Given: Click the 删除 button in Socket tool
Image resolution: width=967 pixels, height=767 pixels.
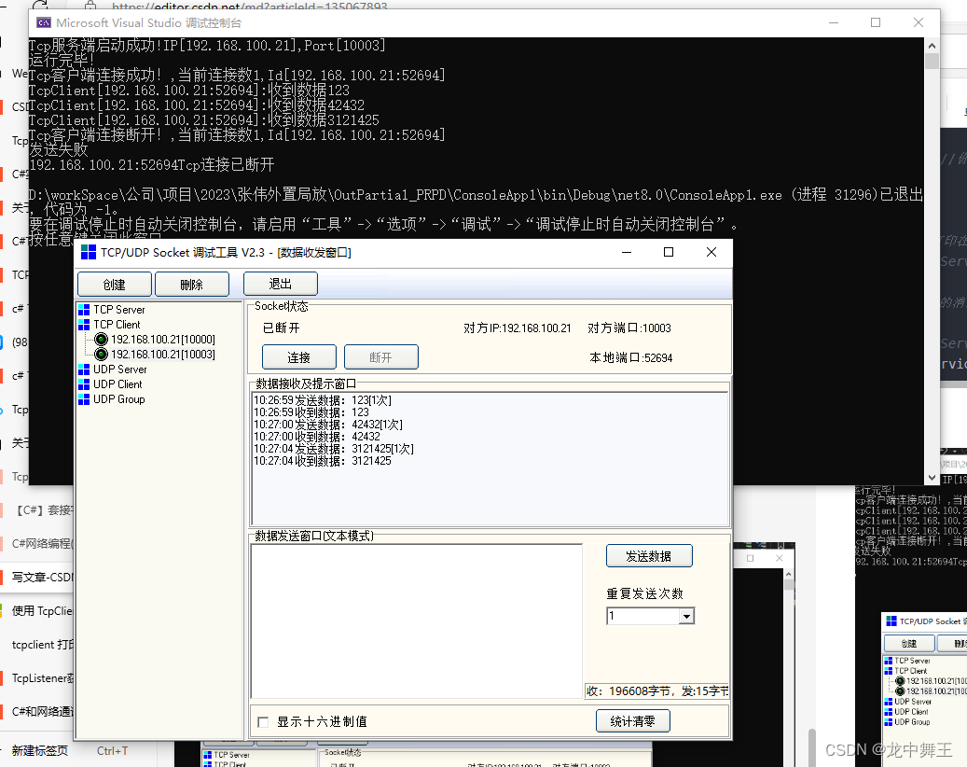Looking at the screenshot, I should (192, 285).
